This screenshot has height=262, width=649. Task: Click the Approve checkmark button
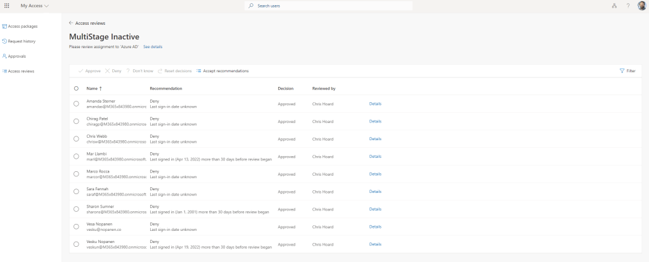[x=89, y=71]
